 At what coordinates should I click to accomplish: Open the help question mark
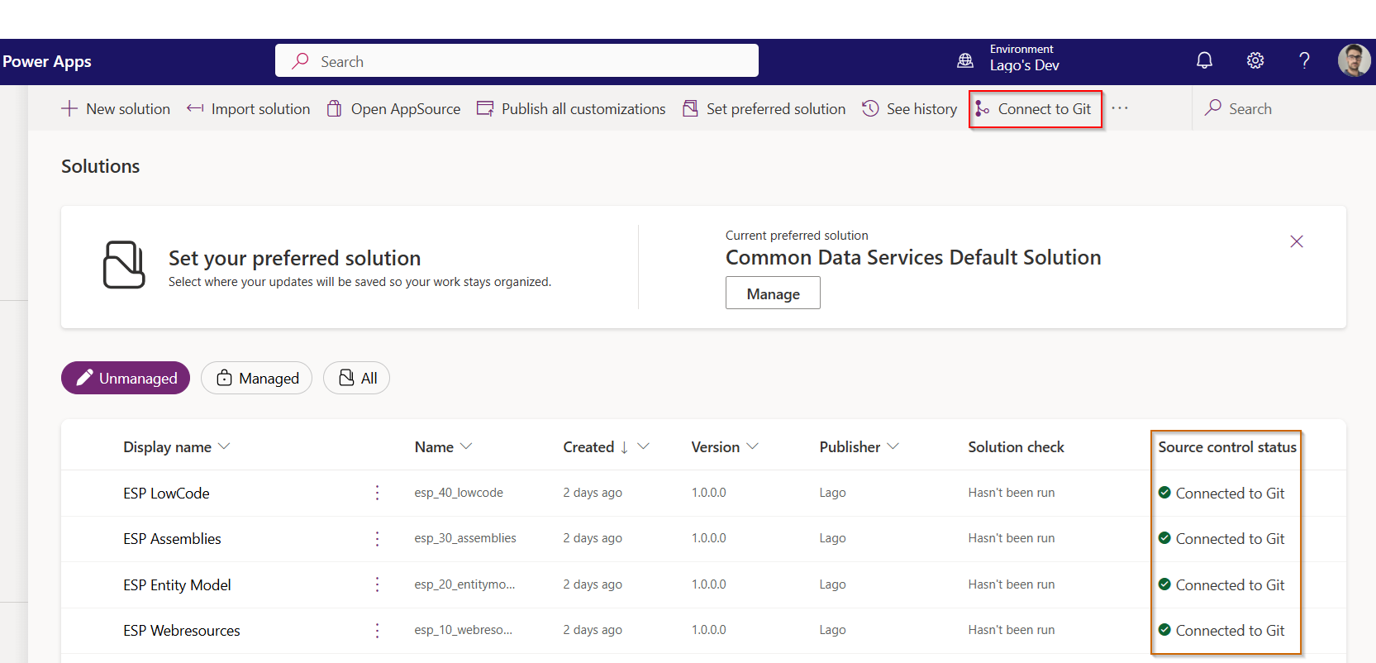point(1304,60)
